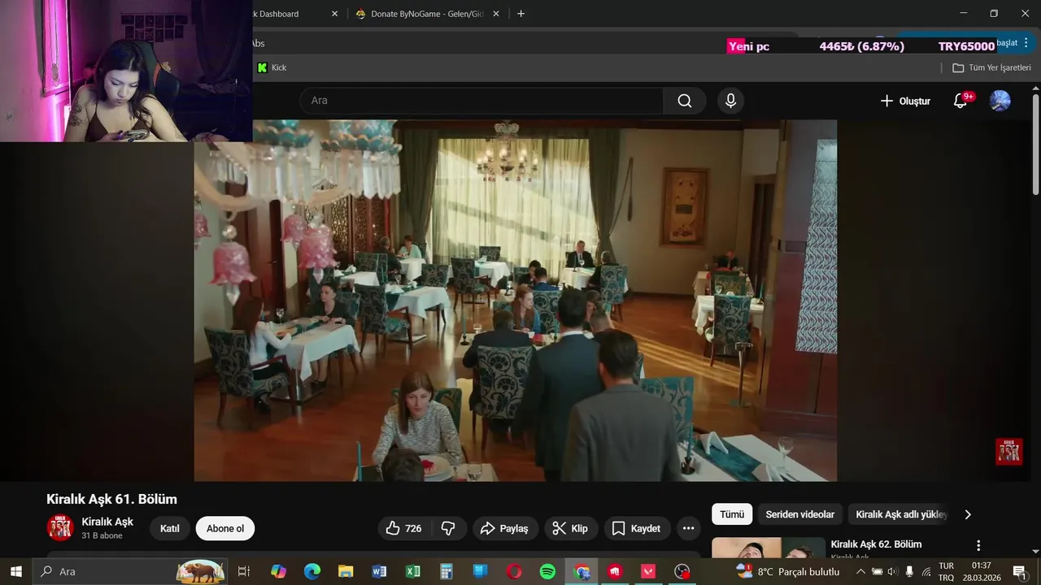Screen dimensions: 1041x585
Task: Open more actions three-dot menu
Action: point(688,528)
